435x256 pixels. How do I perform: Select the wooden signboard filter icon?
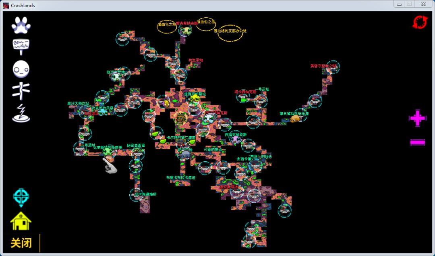pos(21,47)
